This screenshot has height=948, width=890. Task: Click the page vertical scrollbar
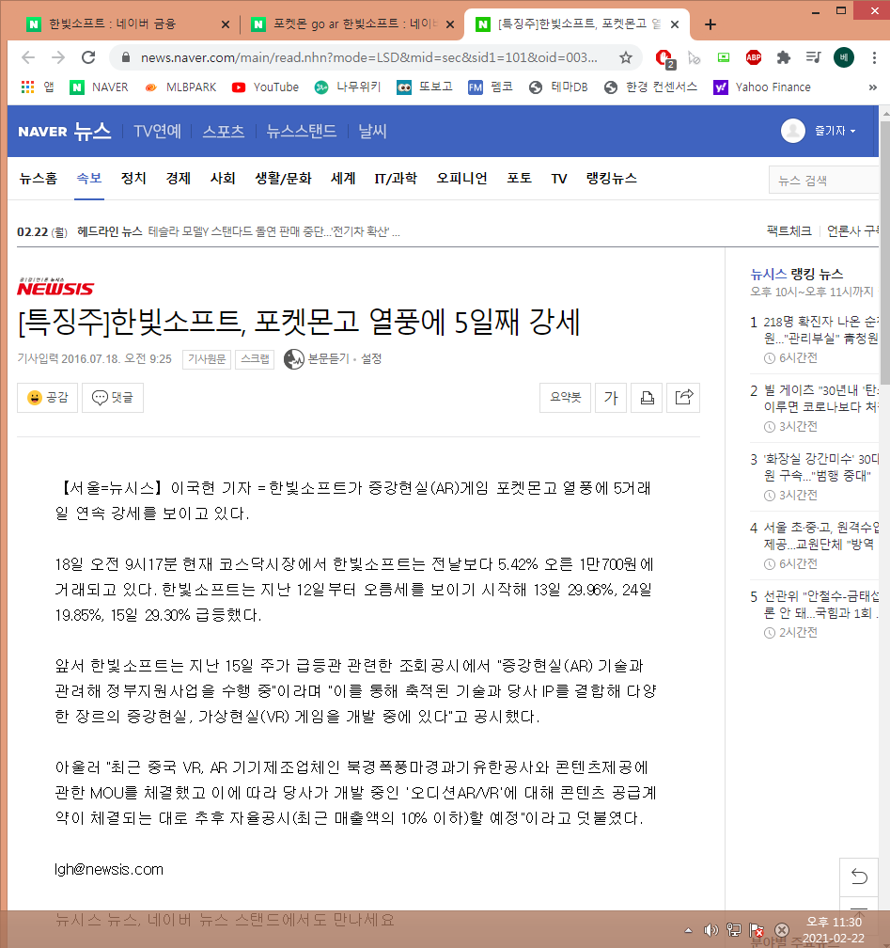click(884, 254)
